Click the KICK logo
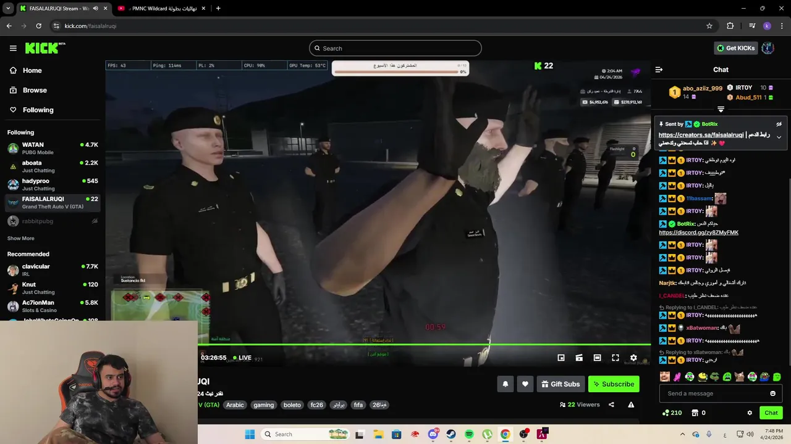 coord(45,48)
